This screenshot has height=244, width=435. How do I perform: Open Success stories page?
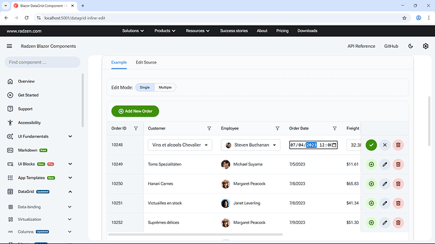(x=234, y=31)
